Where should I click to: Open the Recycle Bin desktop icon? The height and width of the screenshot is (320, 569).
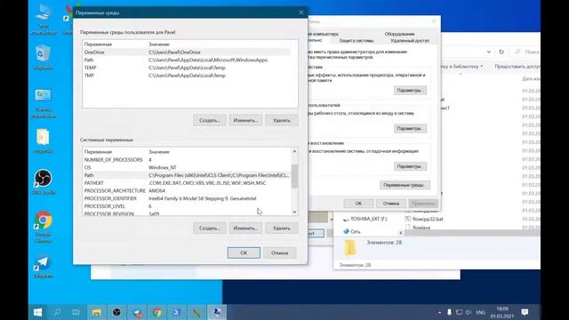click(x=44, y=57)
